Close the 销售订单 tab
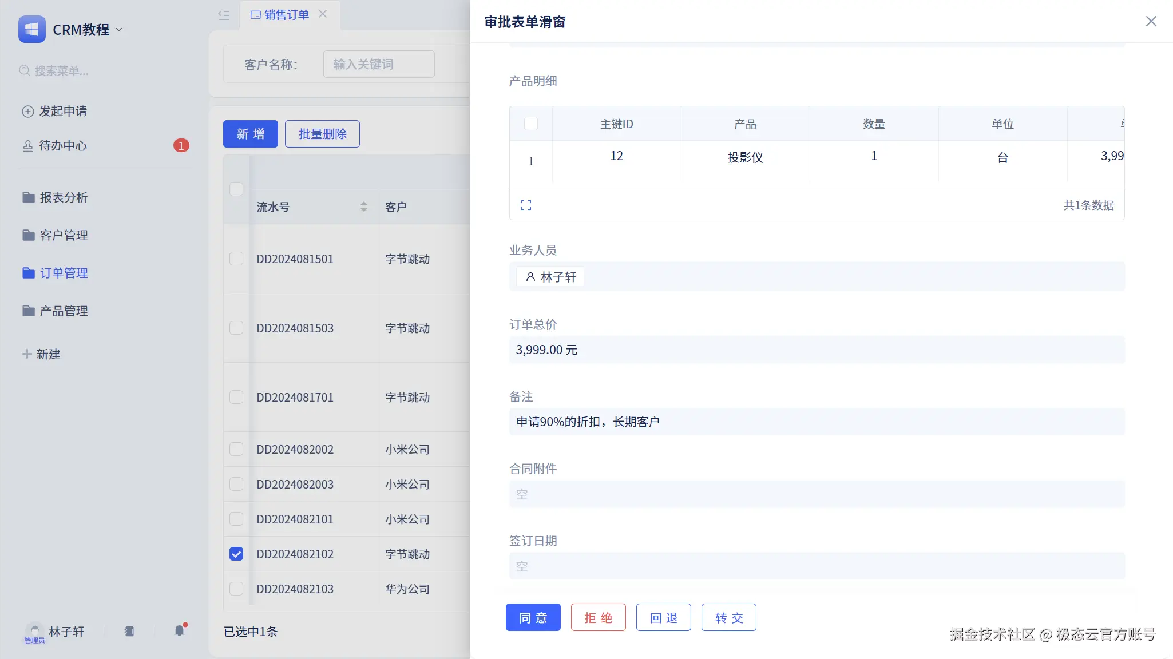Image resolution: width=1173 pixels, height=659 pixels. pyautogui.click(x=323, y=14)
